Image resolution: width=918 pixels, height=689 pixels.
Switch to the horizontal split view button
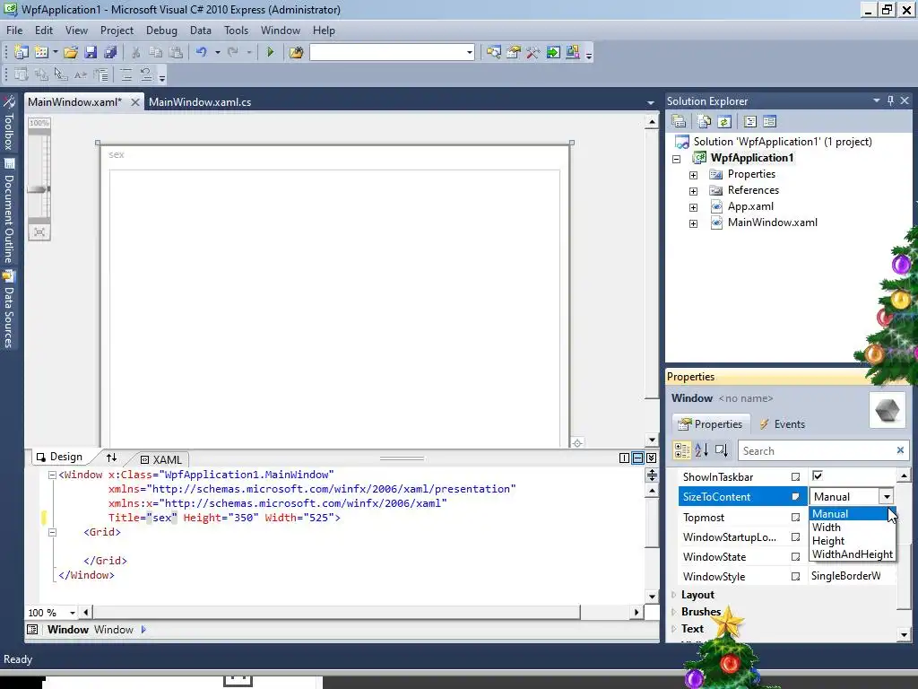click(x=638, y=458)
